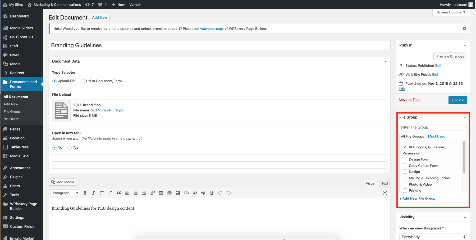This screenshot has height=240, width=476.
Task: Switch editor to Visual tab
Action: pyautogui.click(x=370, y=183)
